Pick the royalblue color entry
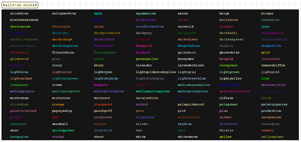The image size is (301, 142). click(145, 117)
